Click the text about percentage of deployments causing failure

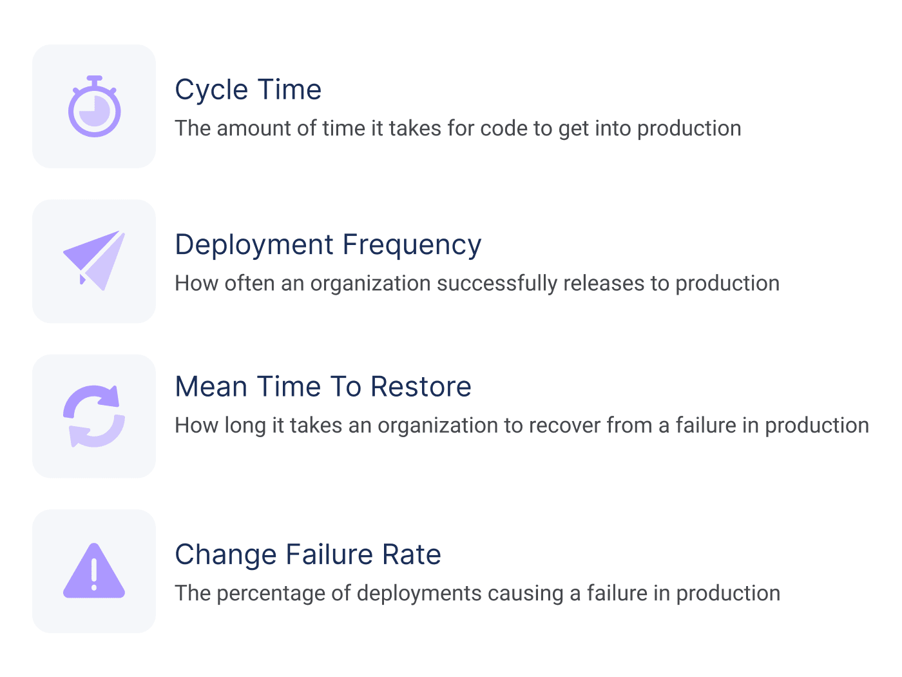[477, 593]
